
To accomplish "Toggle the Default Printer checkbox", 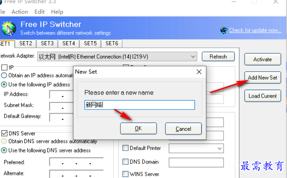I will pyautogui.click(x=125, y=148).
